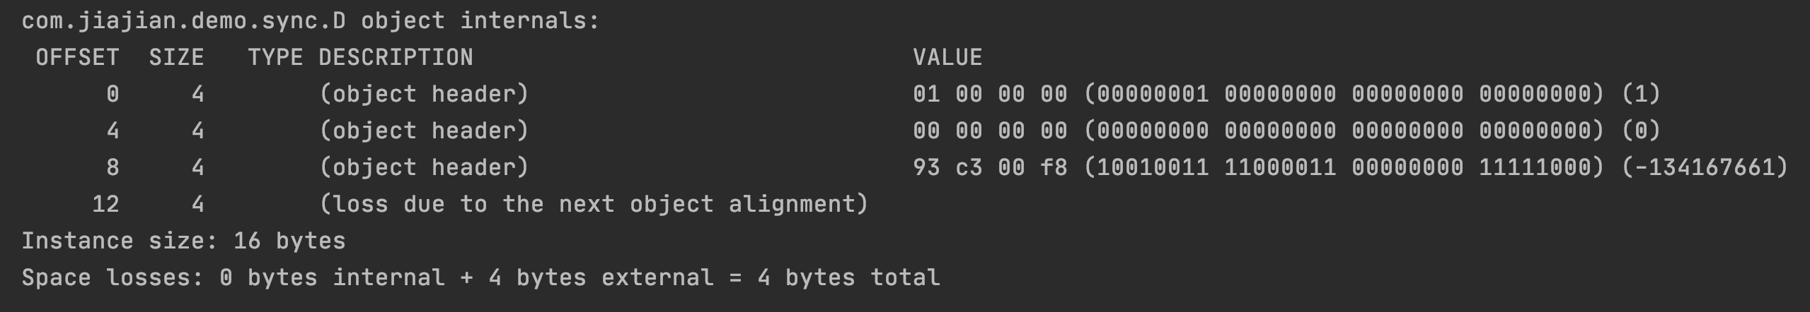
Task: Click the object header text at offset 4
Action: pos(424,131)
